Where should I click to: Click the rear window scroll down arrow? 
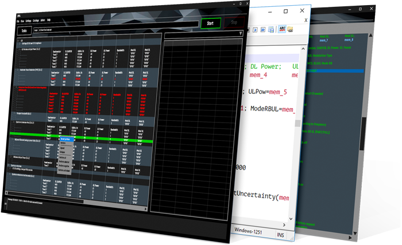(355, 233)
